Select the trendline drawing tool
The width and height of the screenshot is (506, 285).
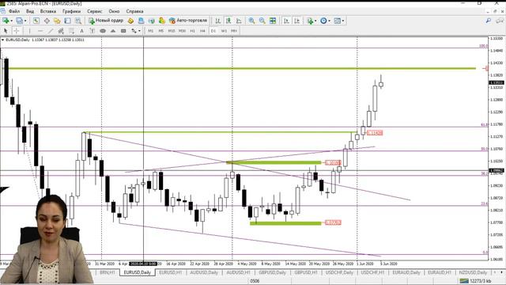51,31
